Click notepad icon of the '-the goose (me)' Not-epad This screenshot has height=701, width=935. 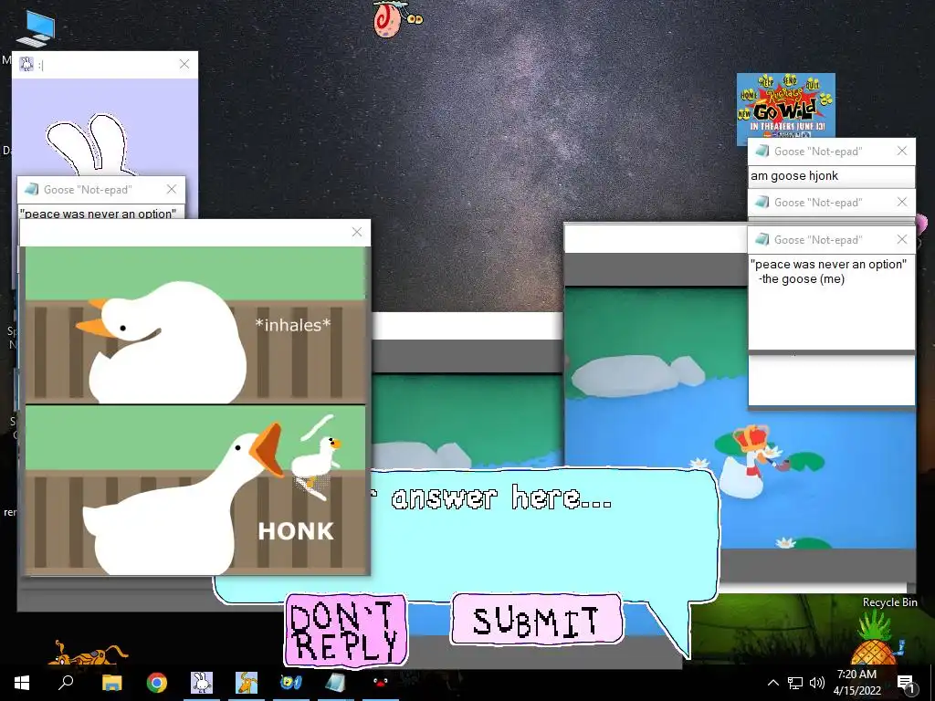(x=762, y=240)
